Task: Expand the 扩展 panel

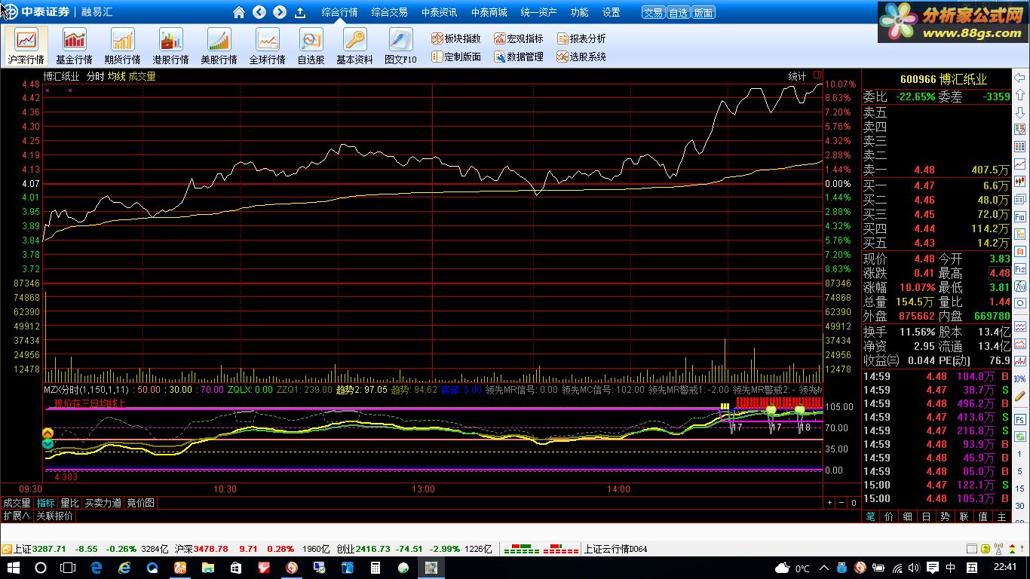Action: click(x=17, y=516)
